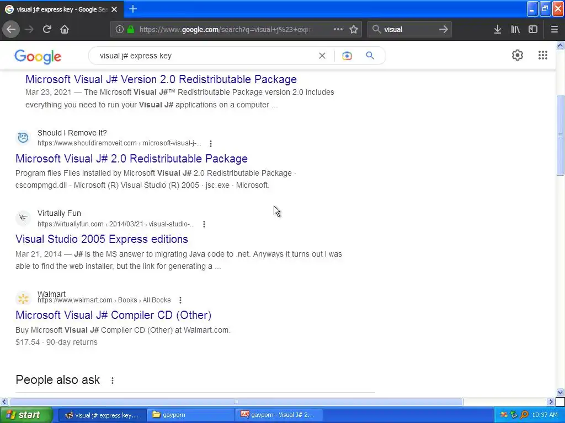Click the Google logo
The width and height of the screenshot is (565, 423).
(x=38, y=57)
